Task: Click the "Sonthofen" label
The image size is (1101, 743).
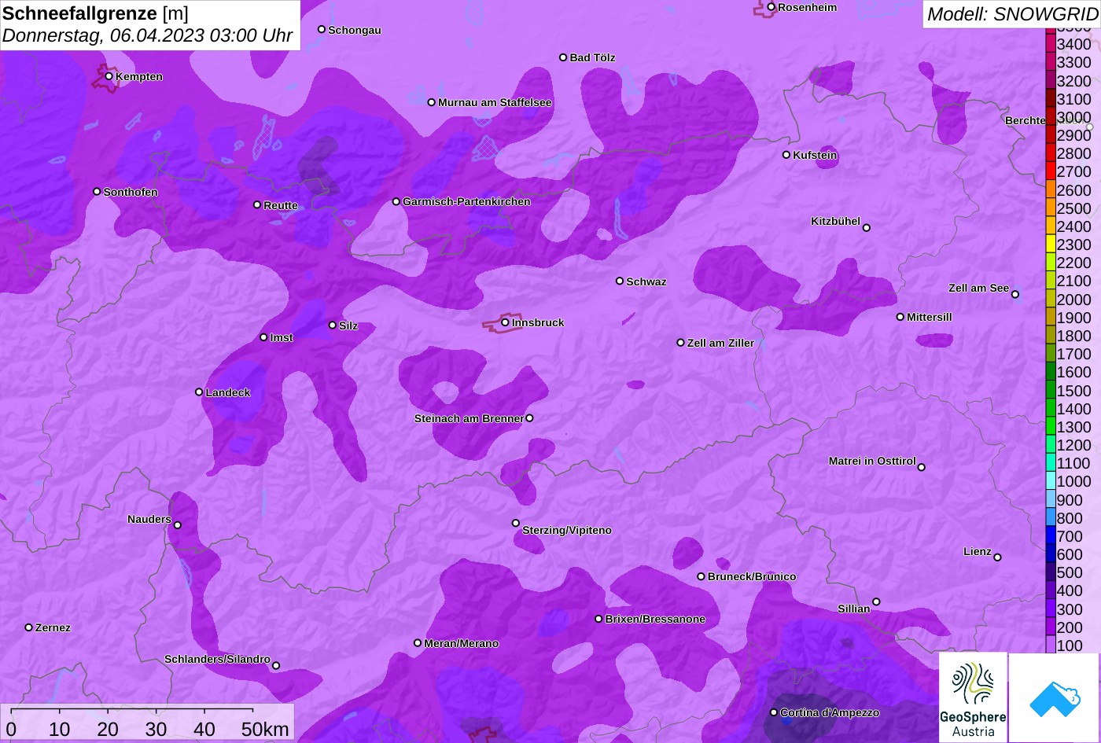Action: [x=131, y=193]
